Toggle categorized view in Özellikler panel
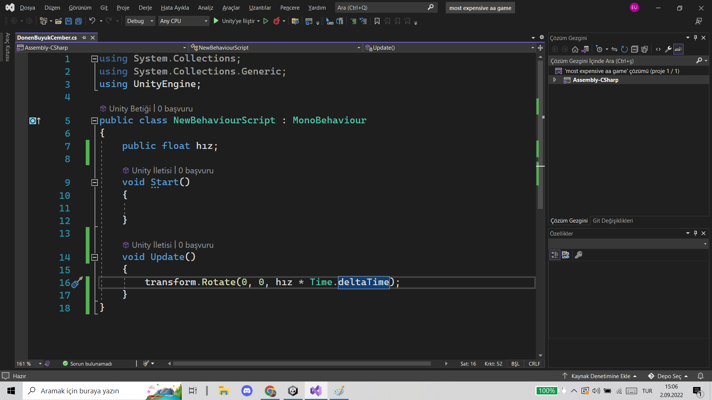This screenshot has width=712, height=400. pyautogui.click(x=555, y=255)
